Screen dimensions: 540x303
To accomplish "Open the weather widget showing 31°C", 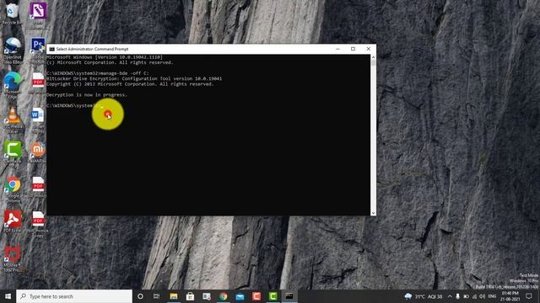I will 424,296.
